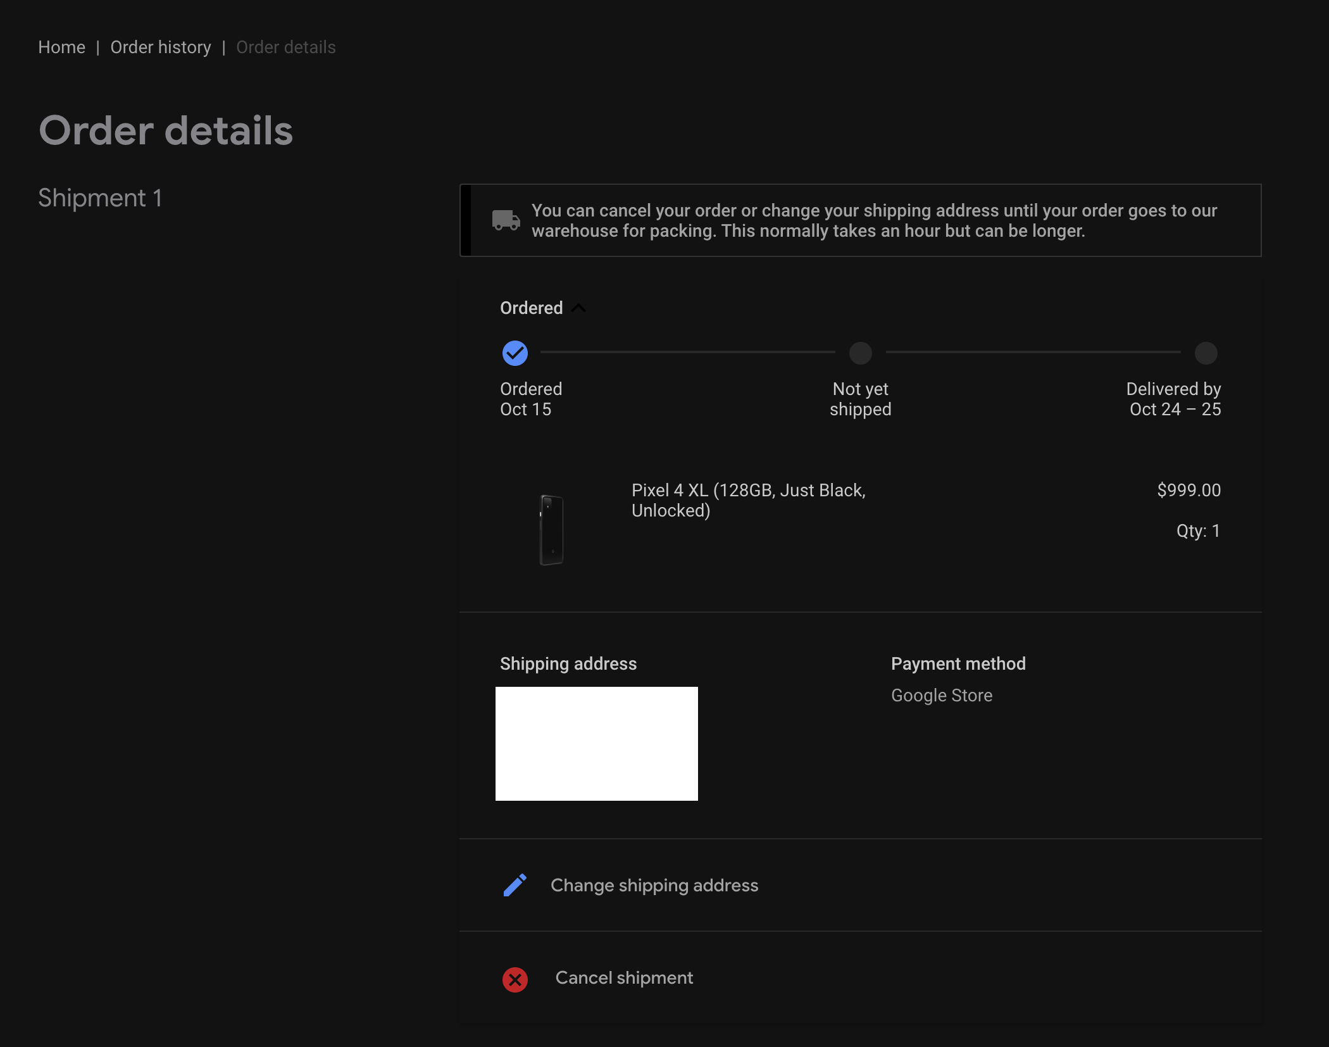Click the Not yet shipped step dot
Screen dimensions: 1329x1047
(860, 353)
